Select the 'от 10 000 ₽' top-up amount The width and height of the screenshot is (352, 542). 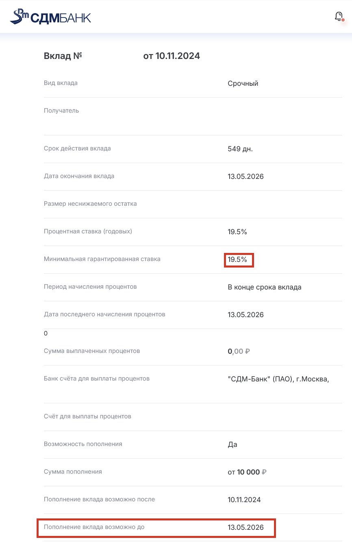pyautogui.click(x=247, y=472)
